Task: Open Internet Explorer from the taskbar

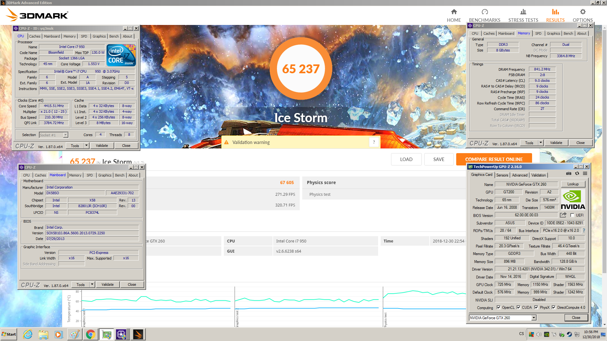Action: coord(28,334)
